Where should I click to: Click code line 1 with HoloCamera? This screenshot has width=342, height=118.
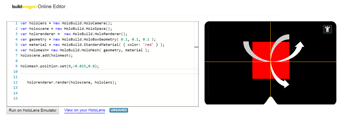pyautogui.click(x=66, y=23)
